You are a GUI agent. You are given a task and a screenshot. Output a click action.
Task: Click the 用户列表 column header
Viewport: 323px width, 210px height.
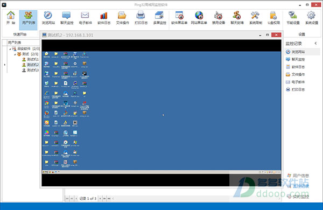click(x=23, y=43)
